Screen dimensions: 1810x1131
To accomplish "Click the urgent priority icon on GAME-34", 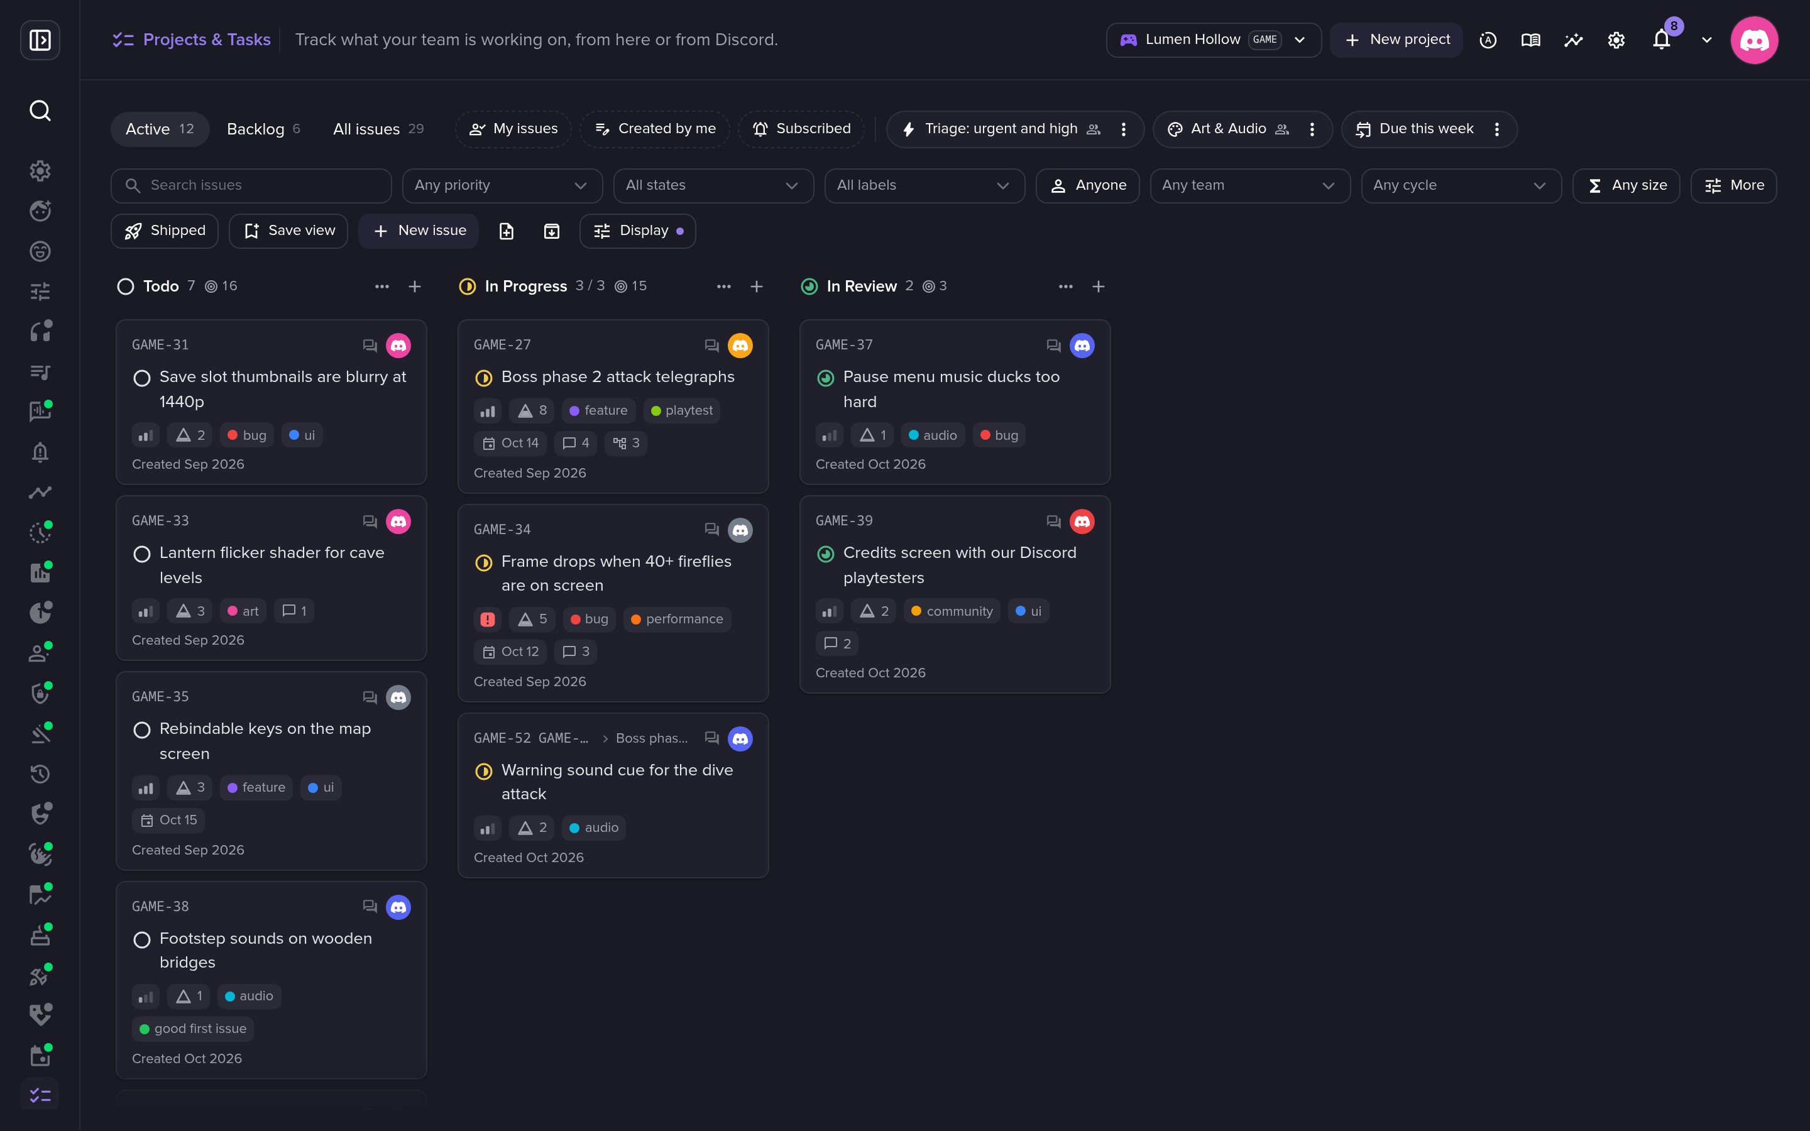I will pos(487,620).
